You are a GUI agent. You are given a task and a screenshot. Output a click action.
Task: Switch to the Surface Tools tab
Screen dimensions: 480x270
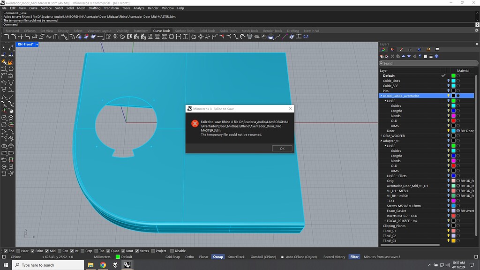point(185,31)
